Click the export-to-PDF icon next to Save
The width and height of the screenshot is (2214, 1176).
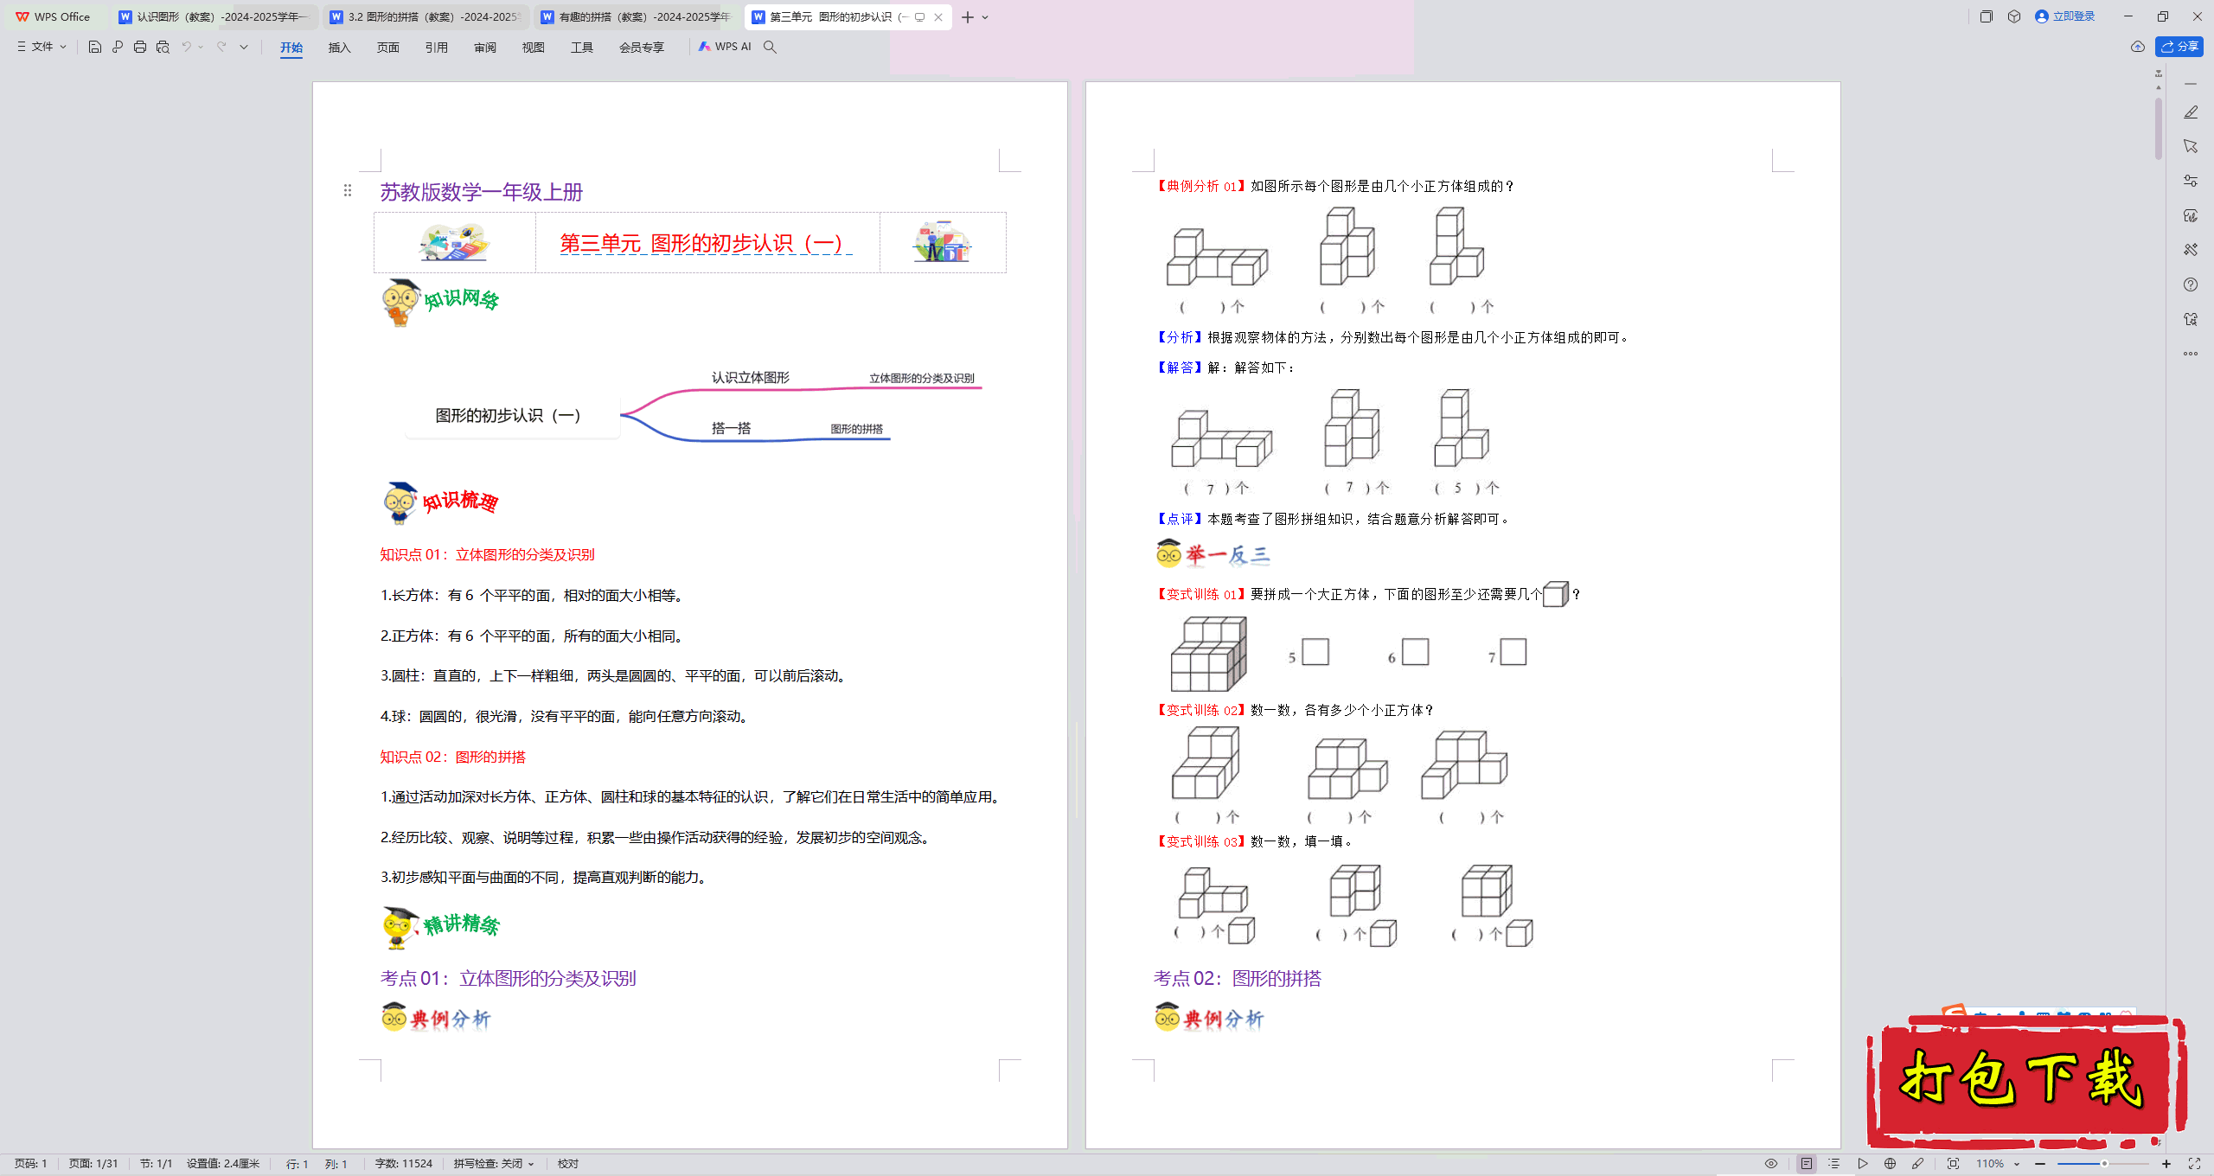[x=118, y=47]
